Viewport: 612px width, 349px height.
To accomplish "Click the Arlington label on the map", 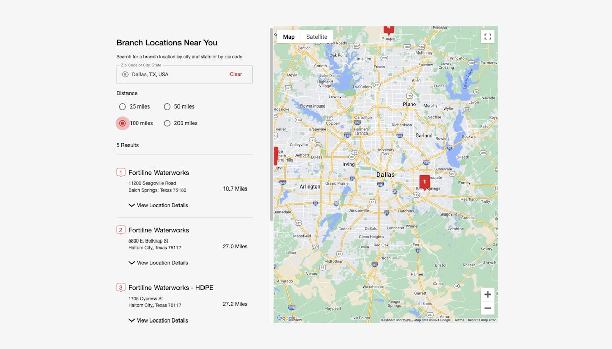I will pyautogui.click(x=310, y=187).
